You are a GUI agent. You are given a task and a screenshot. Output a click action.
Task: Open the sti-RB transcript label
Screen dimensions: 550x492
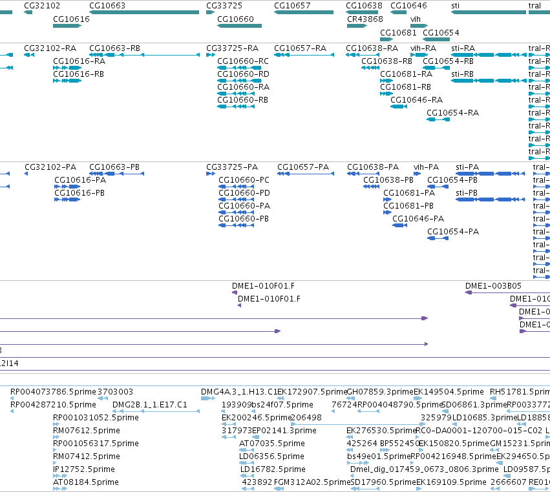click(462, 74)
